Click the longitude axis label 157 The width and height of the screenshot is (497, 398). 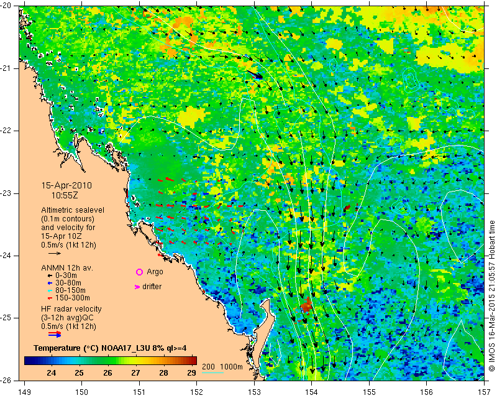[x=485, y=392]
